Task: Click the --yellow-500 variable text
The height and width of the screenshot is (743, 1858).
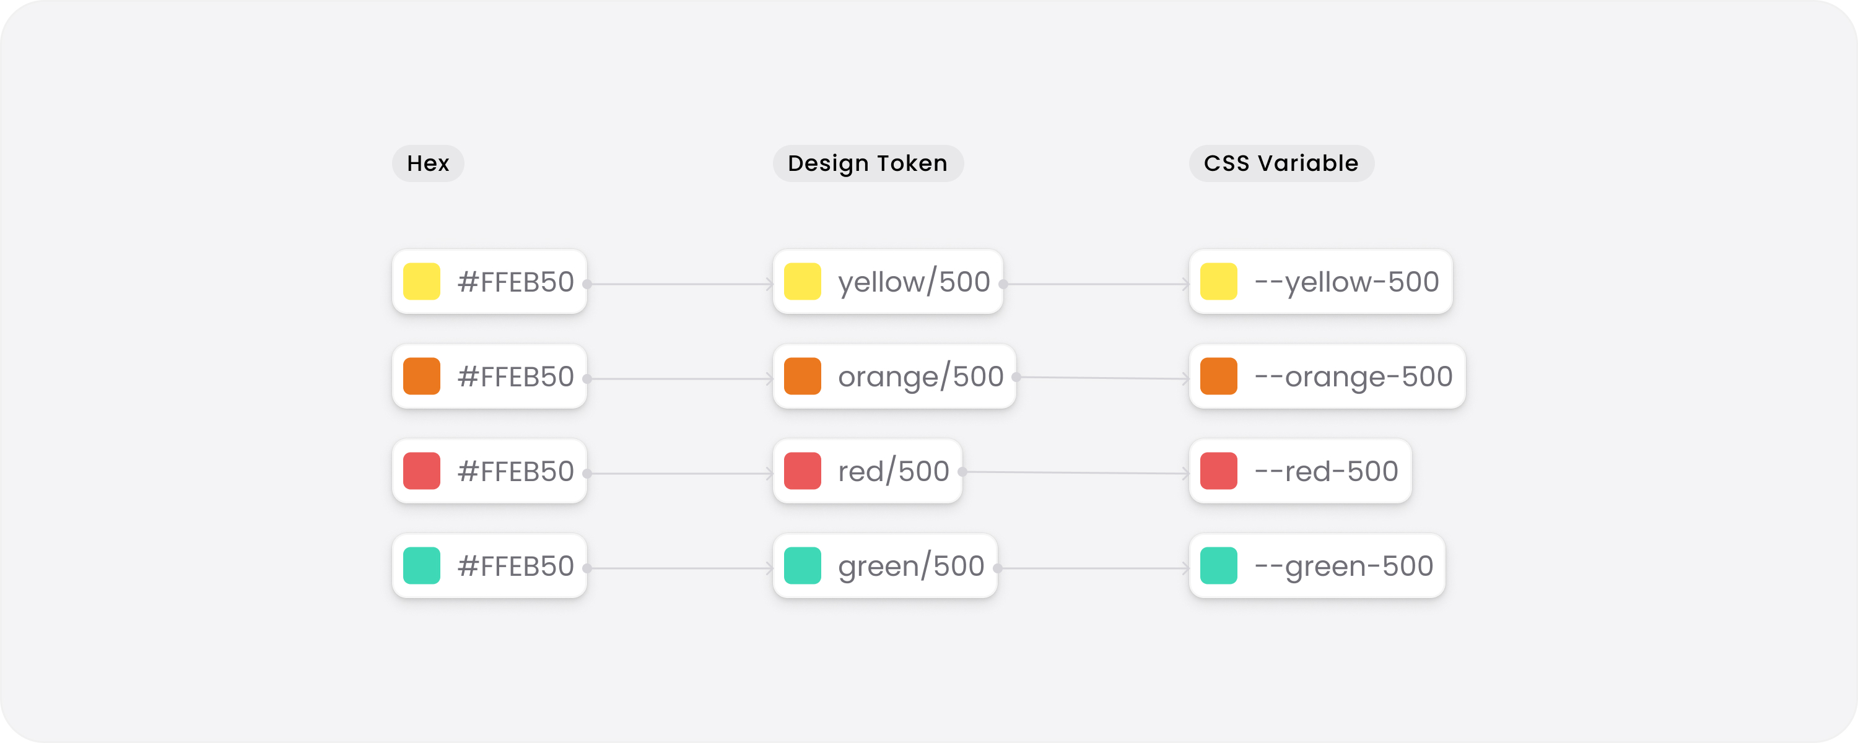Action: (1346, 282)
